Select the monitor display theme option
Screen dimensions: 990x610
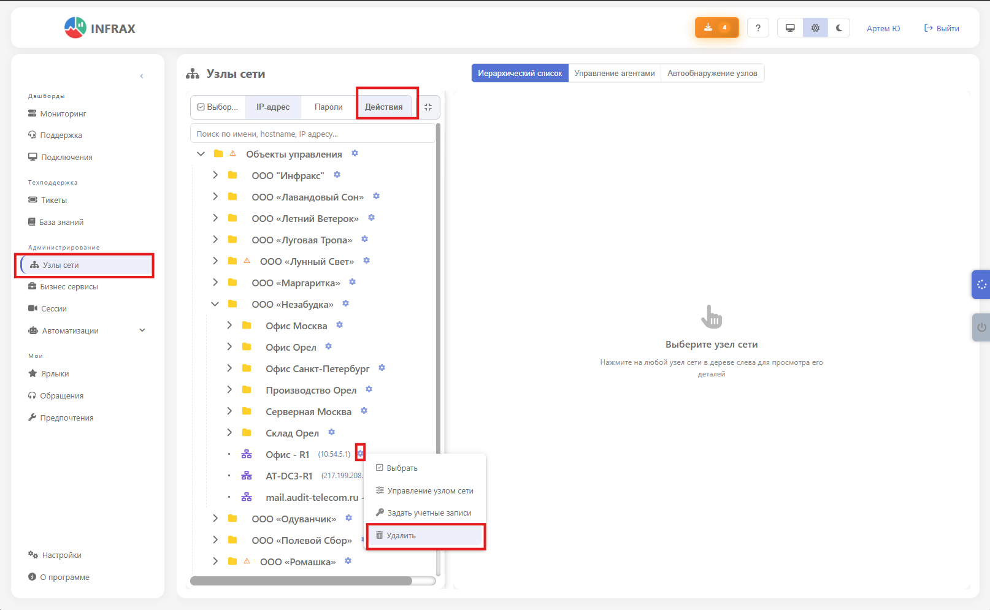pos(790,28)
